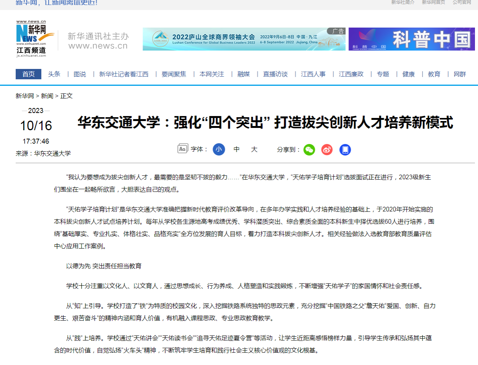
Task: Go to 头条 headlines menu
Action: point(54,74)
